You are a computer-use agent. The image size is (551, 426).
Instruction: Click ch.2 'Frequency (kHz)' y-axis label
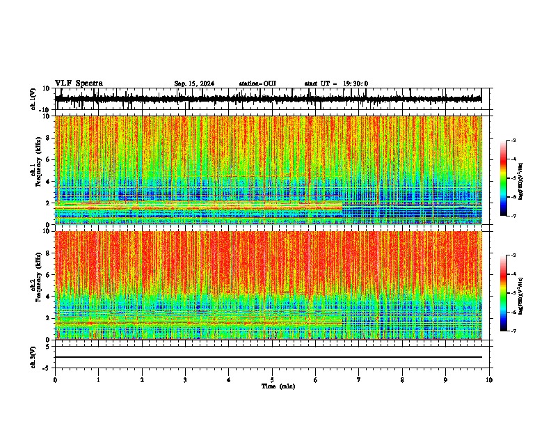[38, 277]
